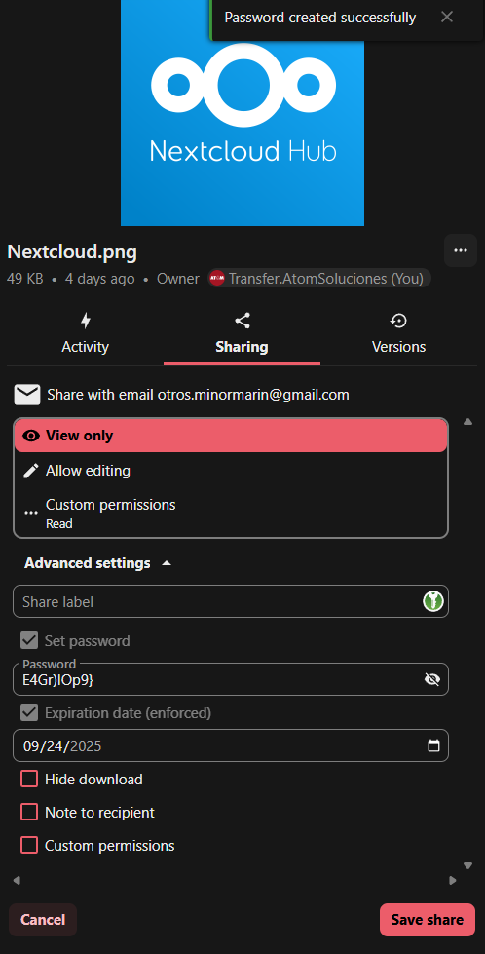
Task: Toggle password visibility with crossed-eye icon
Action: point(432,679)
